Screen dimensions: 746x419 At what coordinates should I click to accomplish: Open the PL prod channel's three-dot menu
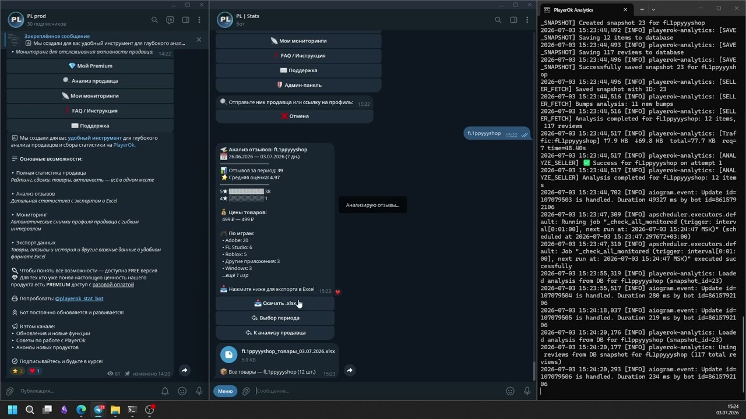199,20
